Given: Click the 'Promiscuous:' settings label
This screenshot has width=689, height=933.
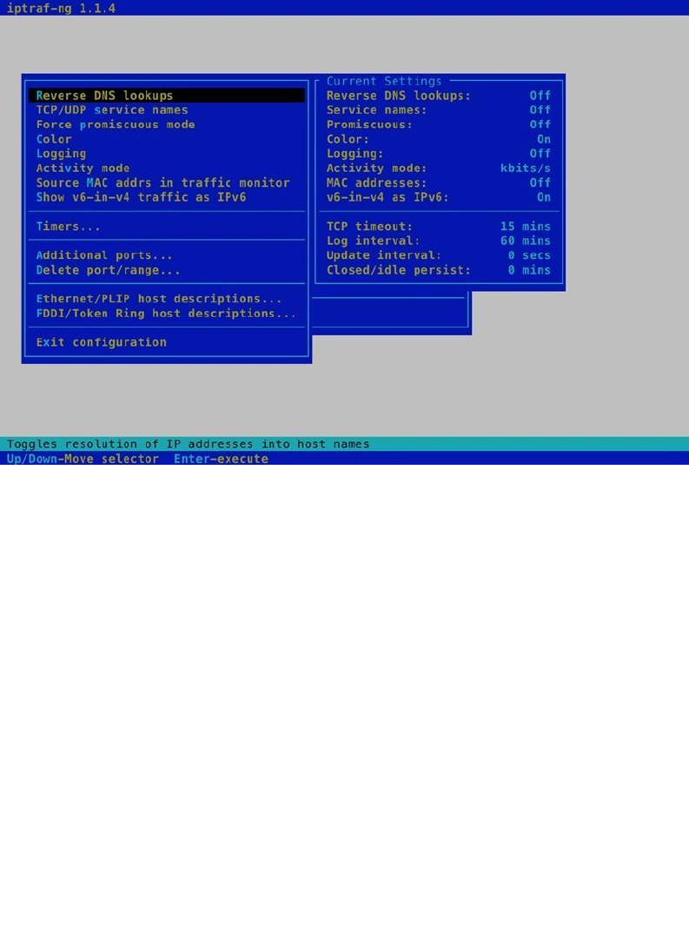Looking at the screenshot, I should 369,124.
